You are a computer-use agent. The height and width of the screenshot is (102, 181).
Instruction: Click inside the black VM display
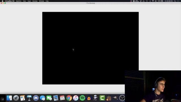coord(90,48)
